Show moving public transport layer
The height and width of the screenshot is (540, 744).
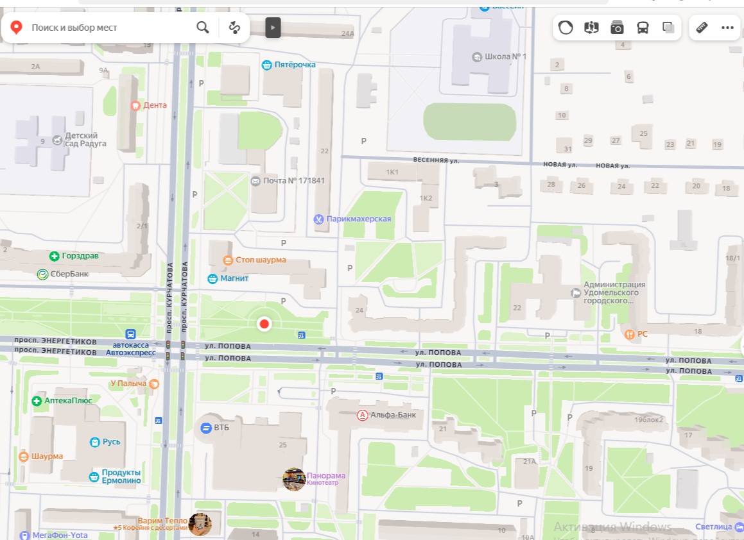click(643, 28)
